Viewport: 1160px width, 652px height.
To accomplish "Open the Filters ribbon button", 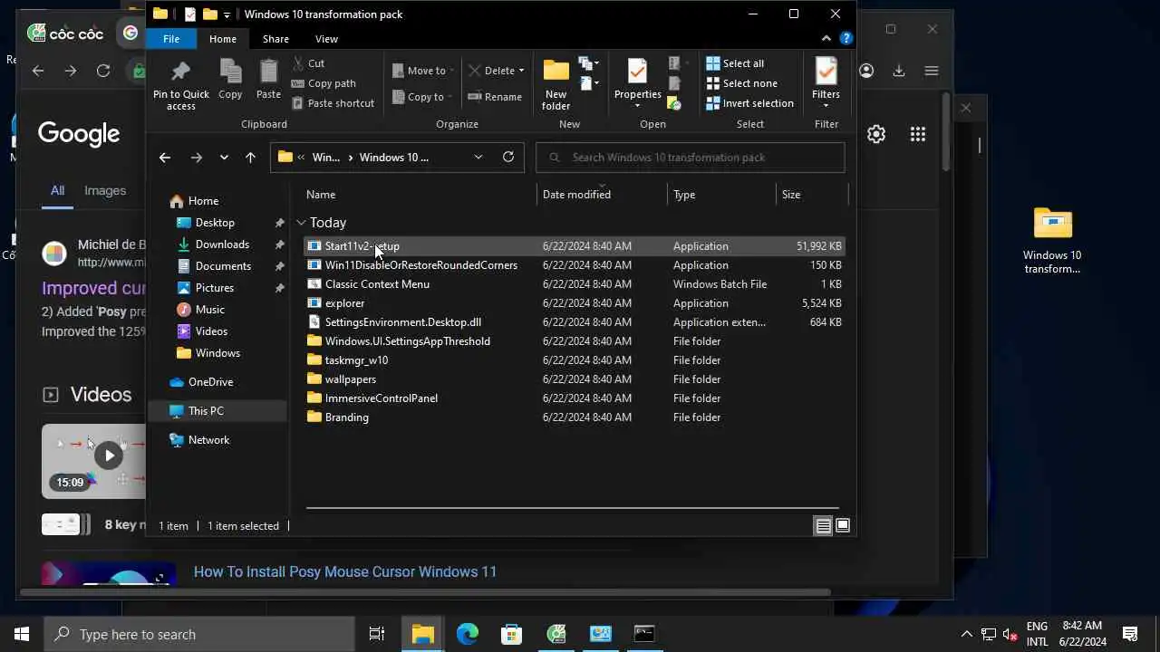I will pos(826,84).
